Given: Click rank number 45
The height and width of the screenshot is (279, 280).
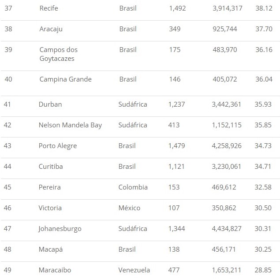Looking at the screenshot, I should pos(7,187).
